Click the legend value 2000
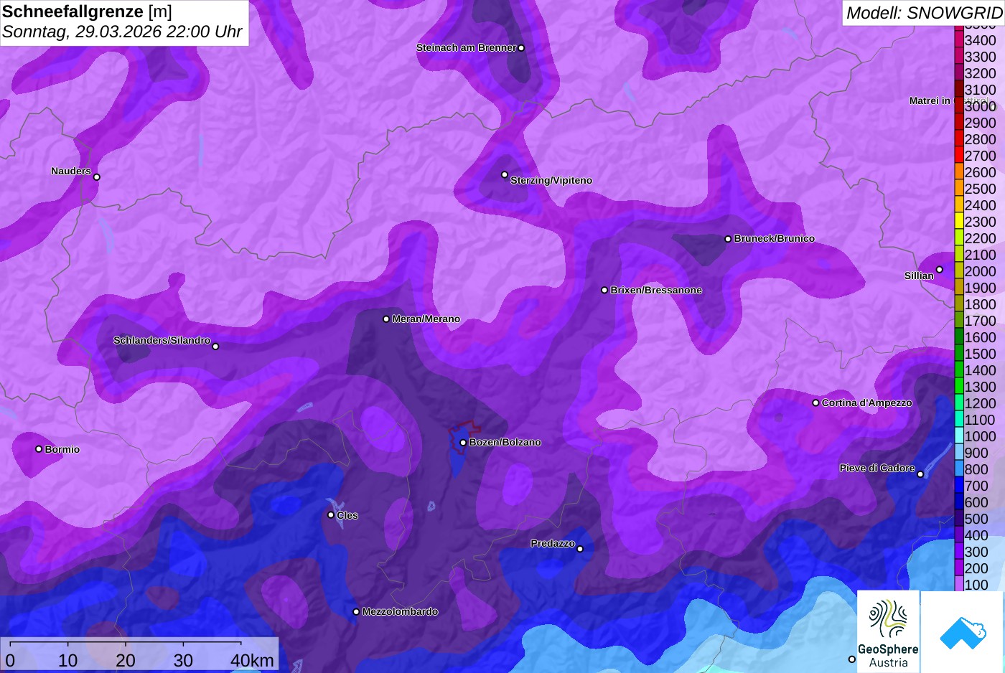Image resolution: width=1005 pixels, height=673 pixels. tap(980, 271)
